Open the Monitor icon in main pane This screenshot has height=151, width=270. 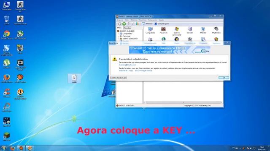click(203, 30)
